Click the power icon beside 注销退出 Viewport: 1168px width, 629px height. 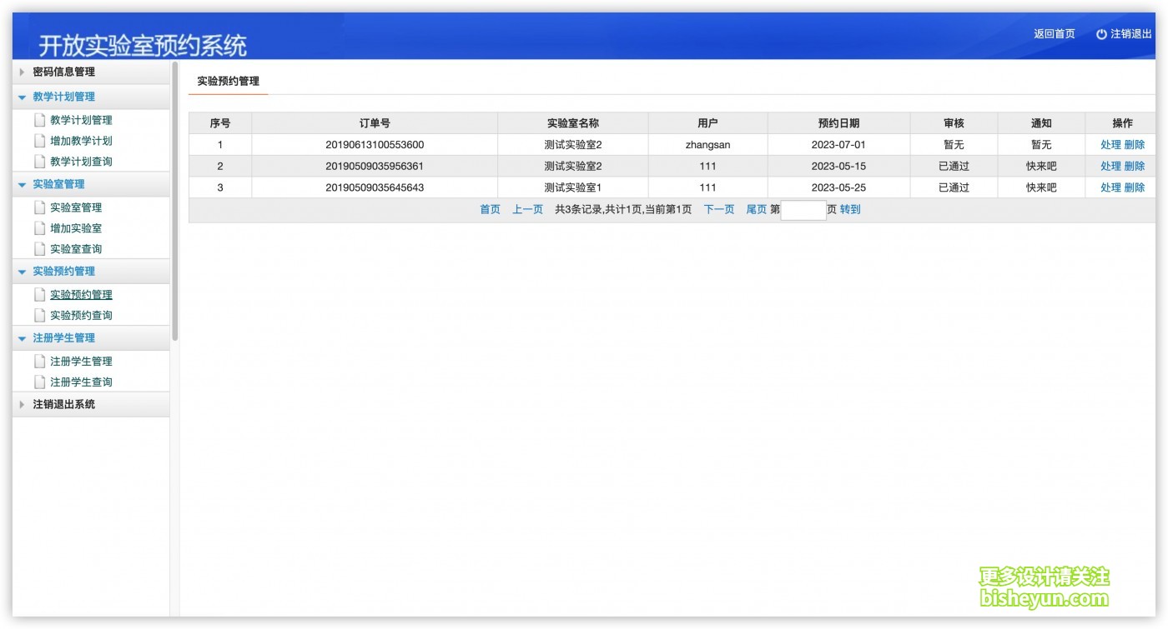pos(1101,34)
